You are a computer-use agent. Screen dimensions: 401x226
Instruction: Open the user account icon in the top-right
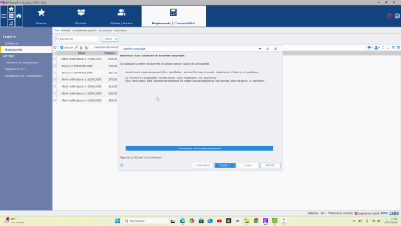[397, 16]
